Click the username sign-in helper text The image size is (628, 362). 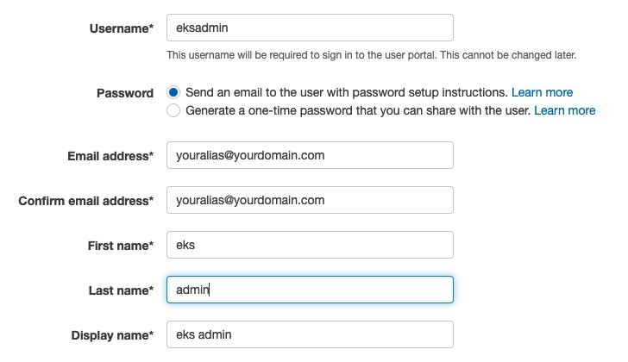[371, 55]
